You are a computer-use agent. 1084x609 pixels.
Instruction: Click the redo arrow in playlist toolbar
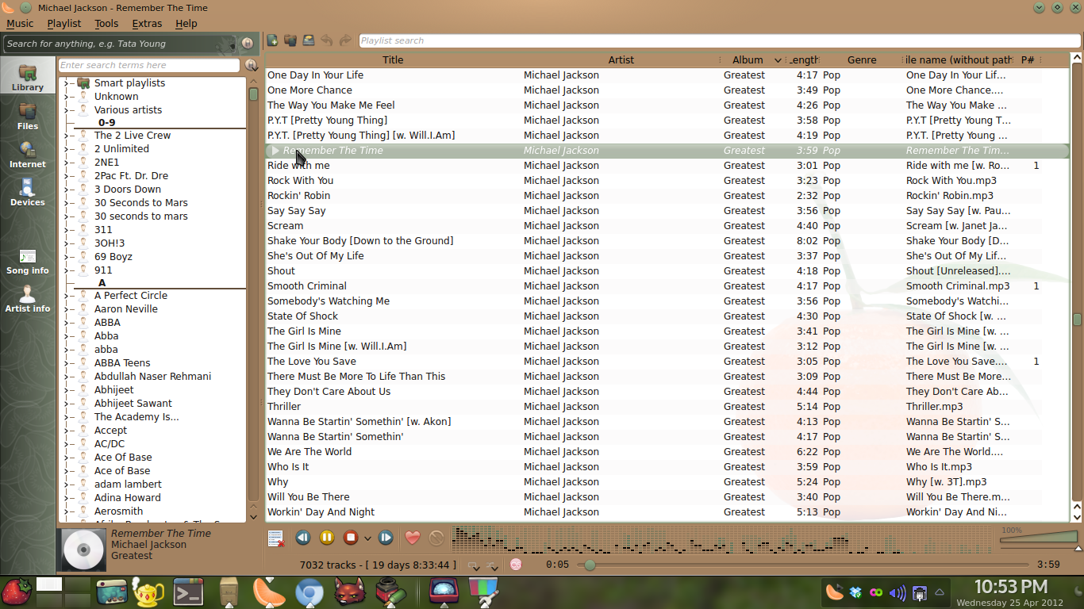point(345,40)
